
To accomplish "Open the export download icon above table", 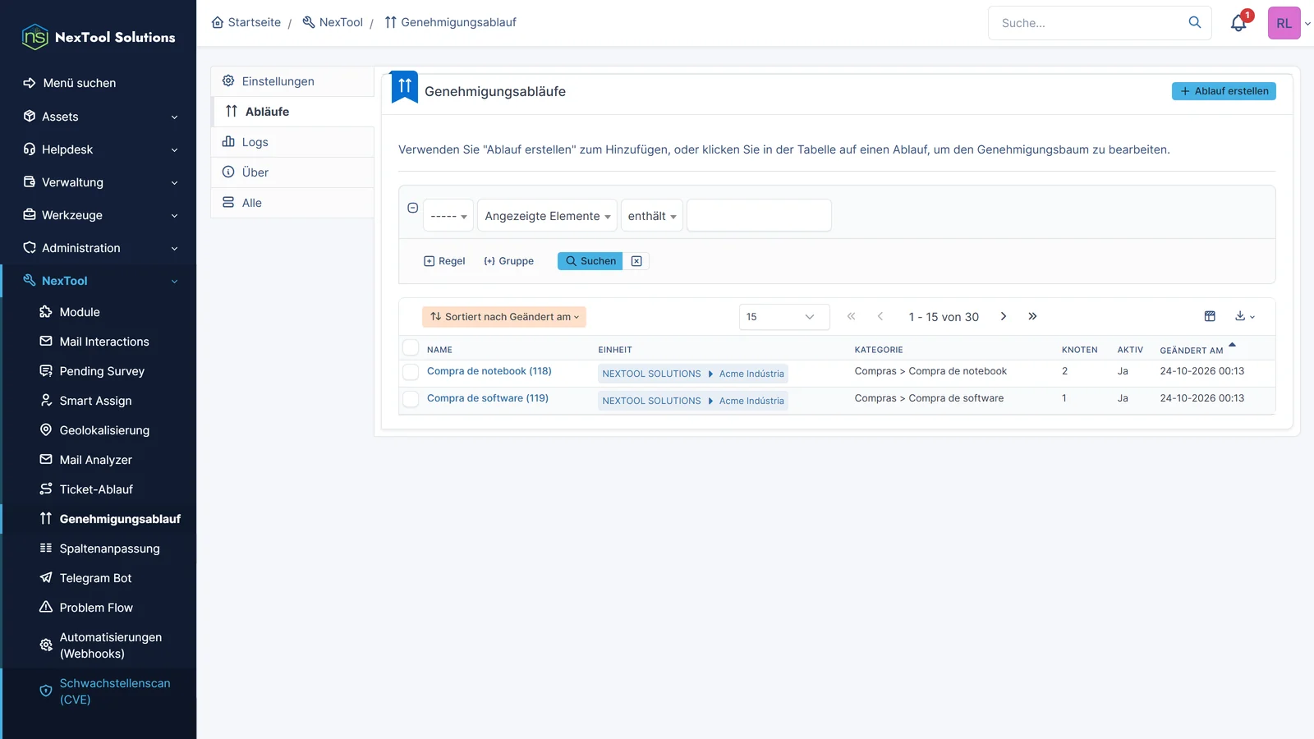I will click(x=1245, y=316).
